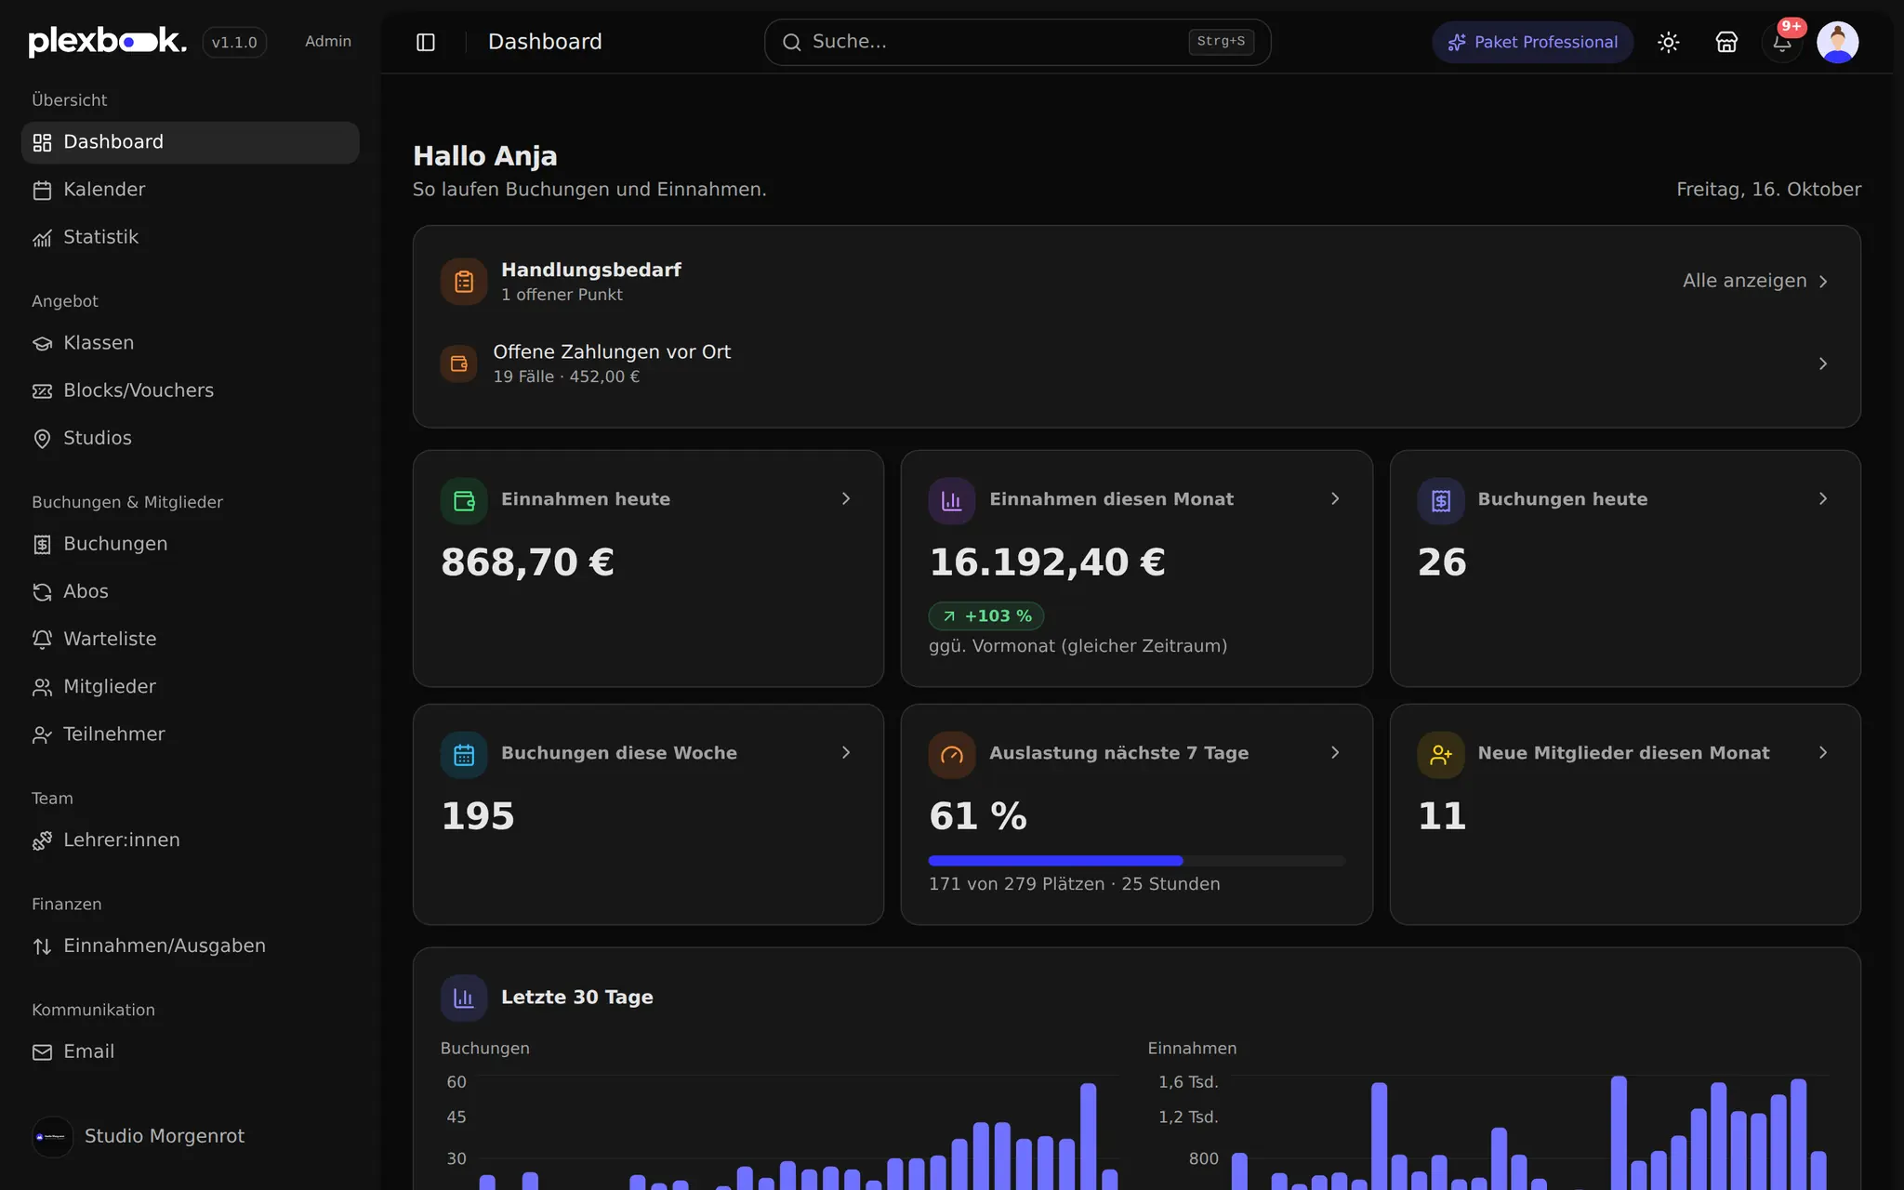Open Buchungen diese Woche card chevron
This screenshot has height=1190, width=1904.
tap(846, 753)
